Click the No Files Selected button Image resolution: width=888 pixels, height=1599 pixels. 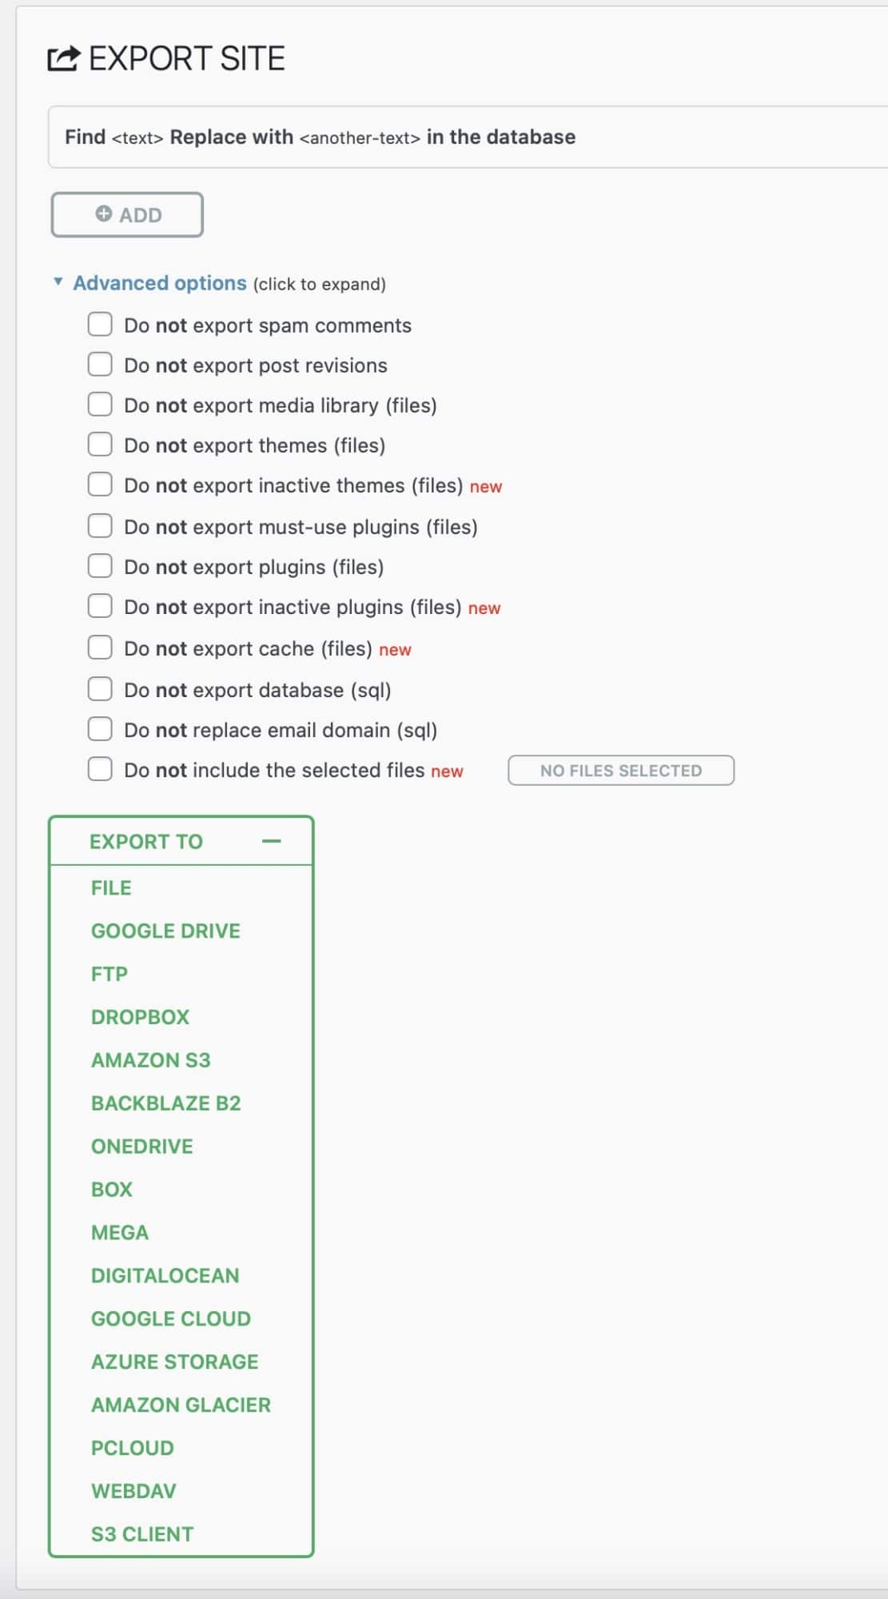pyautogui.click(x=621, y=771)
